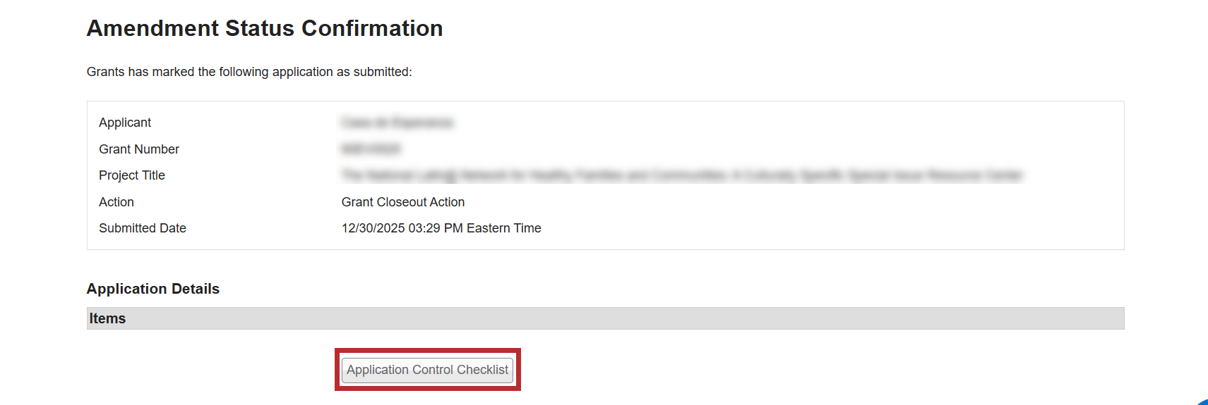
Task: Select the Grant Number field label
Action: pos(139,149)
